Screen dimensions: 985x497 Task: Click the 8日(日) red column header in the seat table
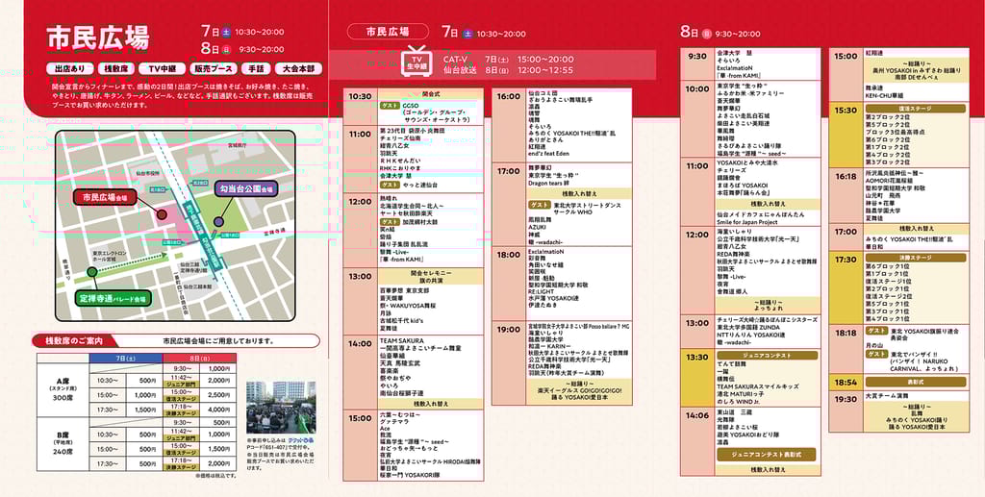200,358
